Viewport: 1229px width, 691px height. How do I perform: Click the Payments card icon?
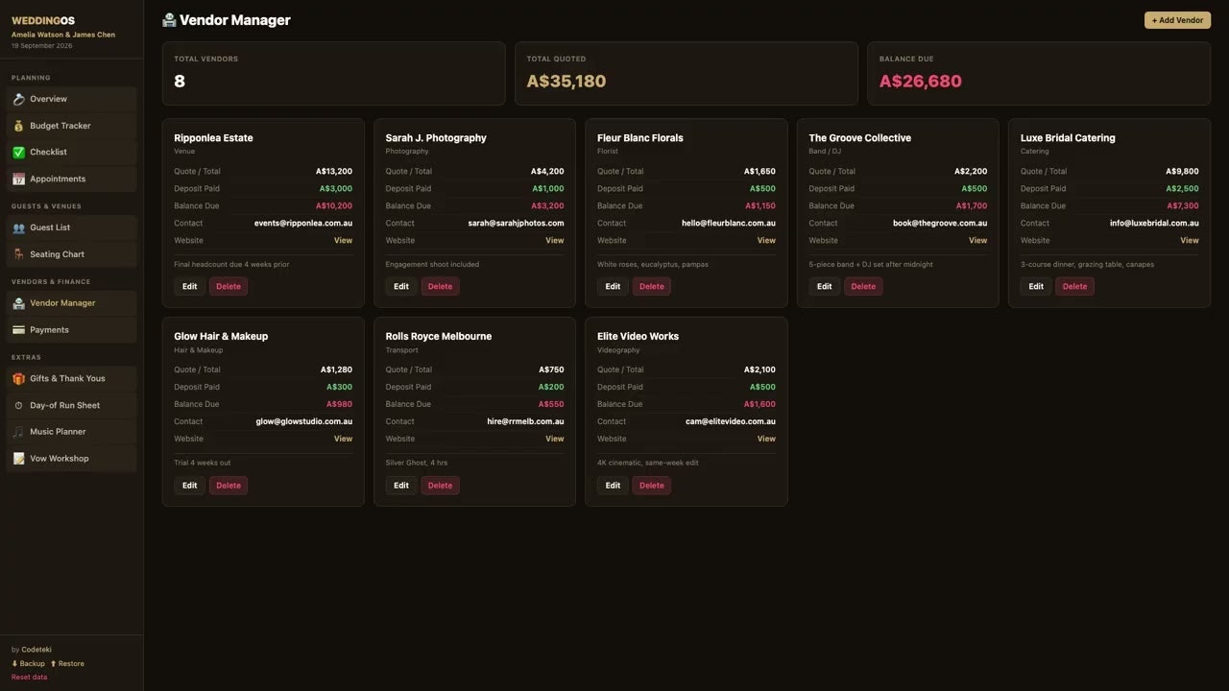(18, 330)
